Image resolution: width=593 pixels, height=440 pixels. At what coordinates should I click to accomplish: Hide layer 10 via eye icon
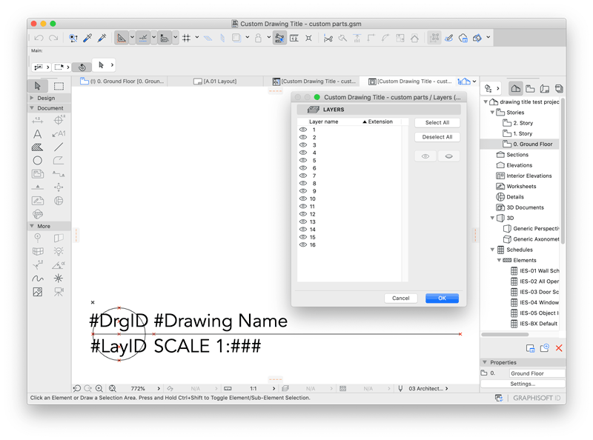click(303, 199)
